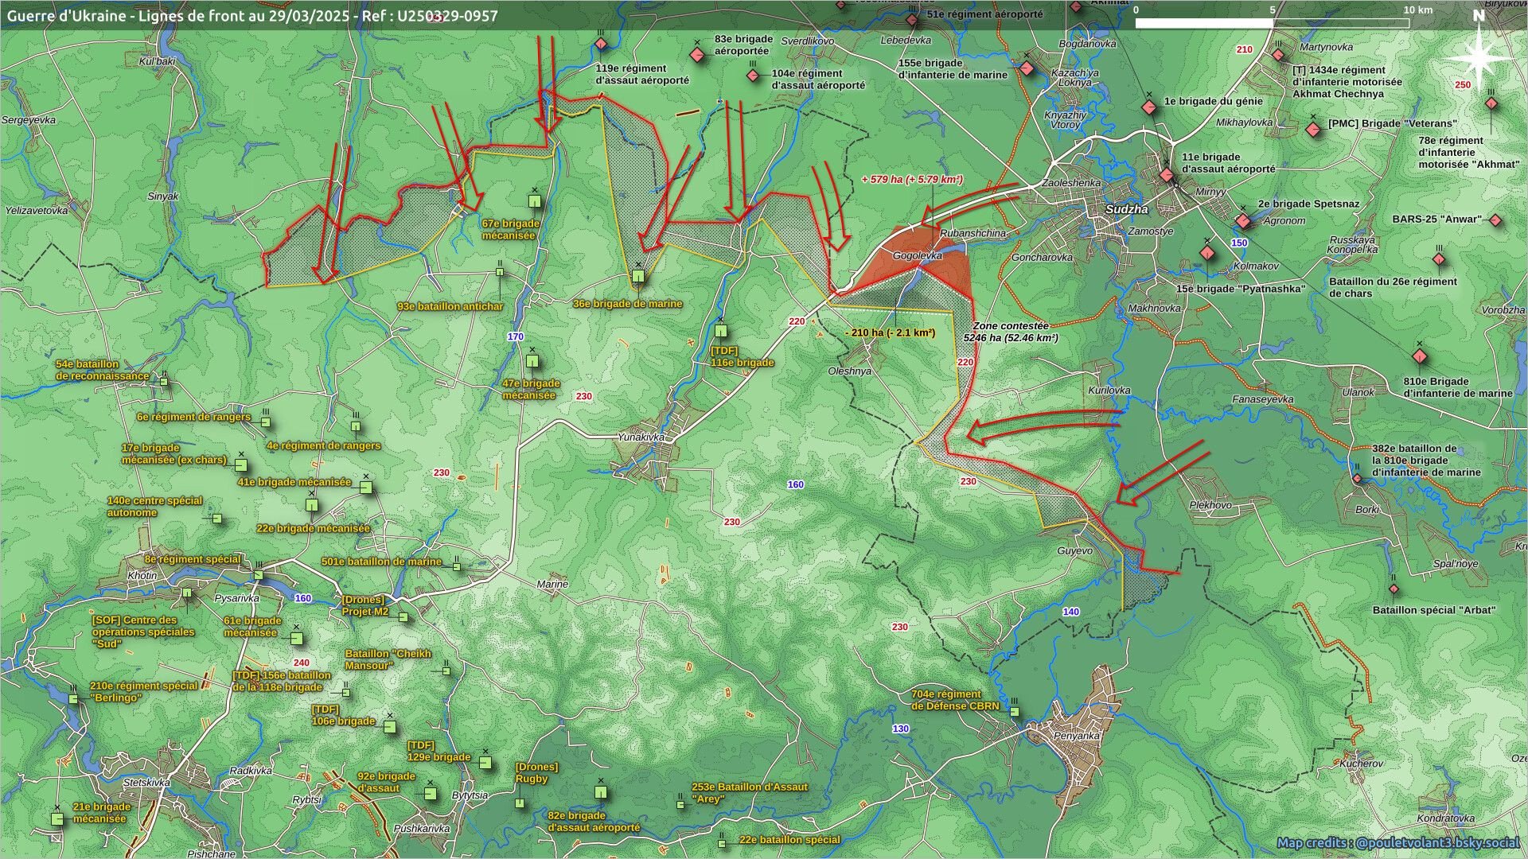Screen dimensions: 1528x859
Task: Select the 22e brigade mécanisée unit square
Action: point(312,504)
